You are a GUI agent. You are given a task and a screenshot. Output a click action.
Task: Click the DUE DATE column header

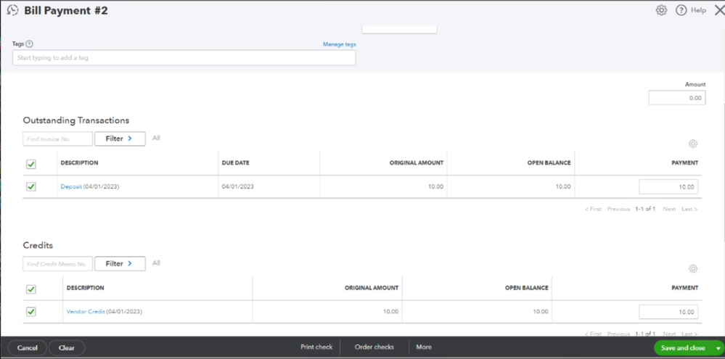[235, 163]
